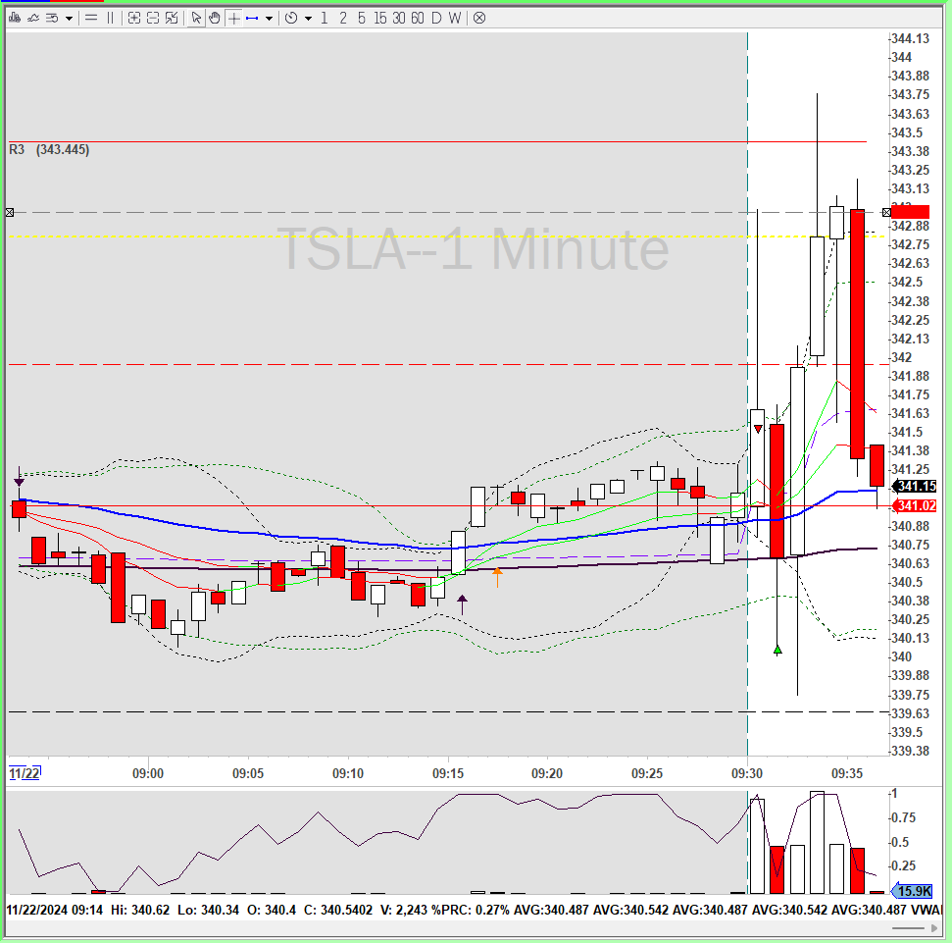Image resolution: width=952 pixels, height=943 pixels.
Task: Select the horizontal lines tool
Action: [x=91, y=19]
